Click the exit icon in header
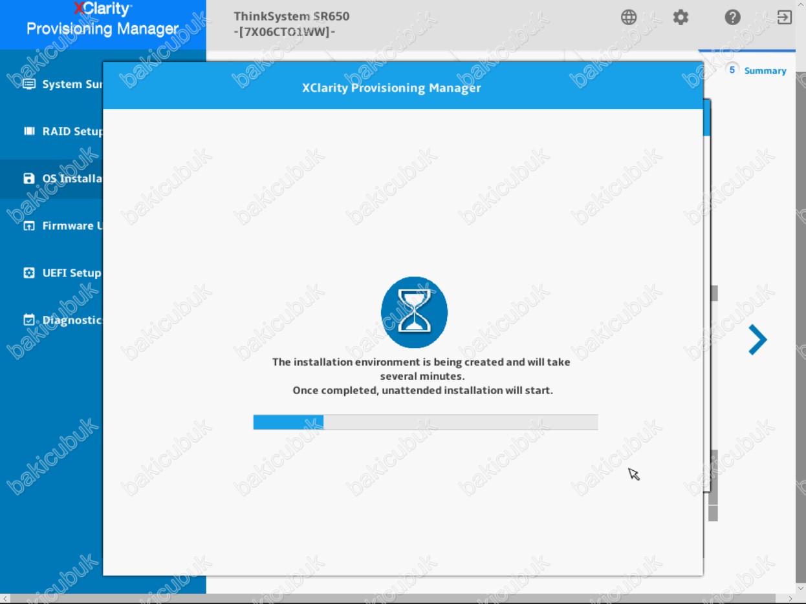The width and height of the screenshot is (806, 604). (784, 17)
